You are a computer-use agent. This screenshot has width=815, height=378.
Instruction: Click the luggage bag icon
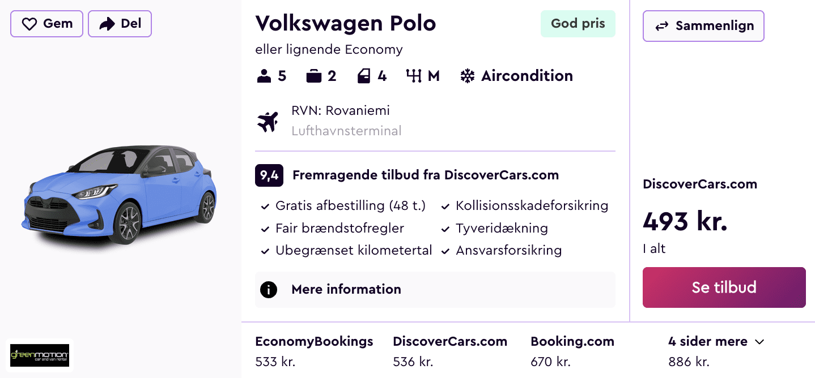tap(313, 76)
